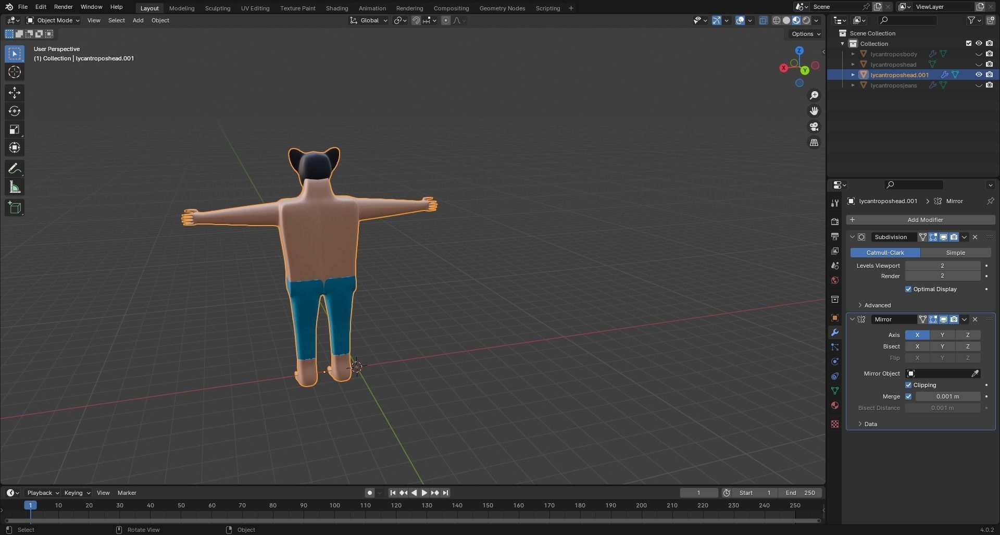Collapse the Mirror modifier panel
This screenshot has width=1000, height=535.
(x=853, y=319)
